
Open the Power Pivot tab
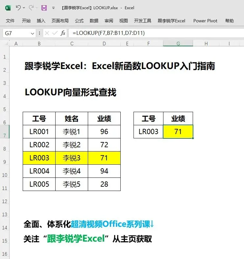point(205,21)
